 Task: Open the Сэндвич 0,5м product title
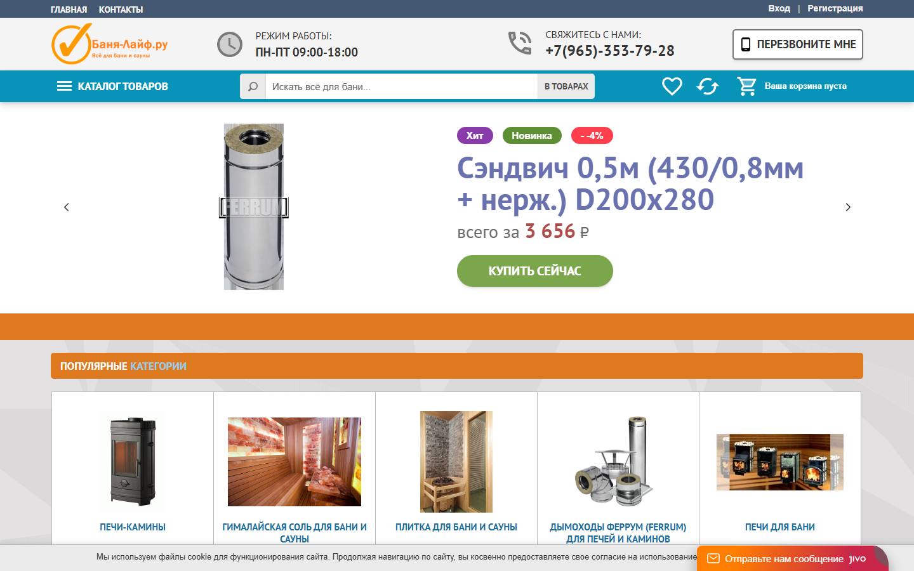pos(630,183)
